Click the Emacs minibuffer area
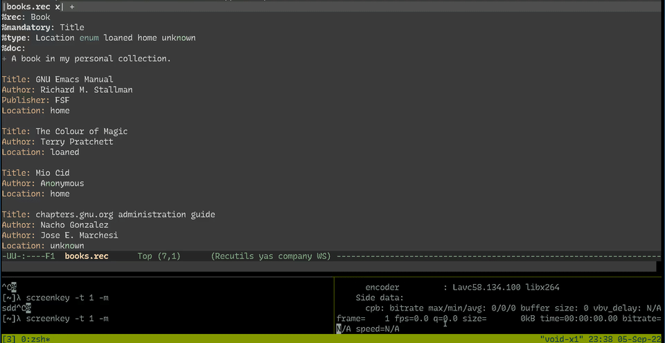This screenshot has height=343, width=665. pyautogui.click(x=329, y=267)
